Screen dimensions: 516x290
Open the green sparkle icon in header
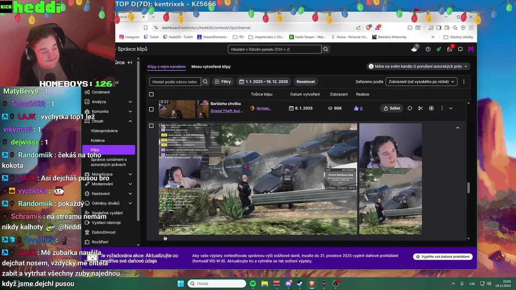[439, 49]
